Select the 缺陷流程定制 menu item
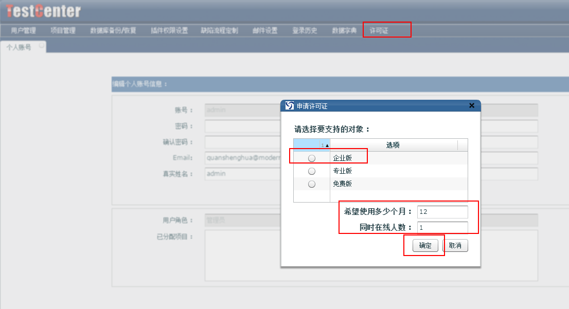This screenshot has height=309, width=569. point(220,30)
